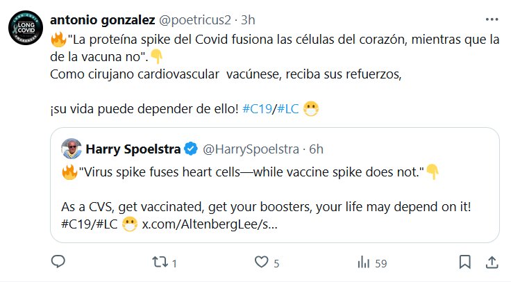Viewport: 511px width, 282px height.
Task: Bookmark this tweet
Action: (x=465, y=262)
